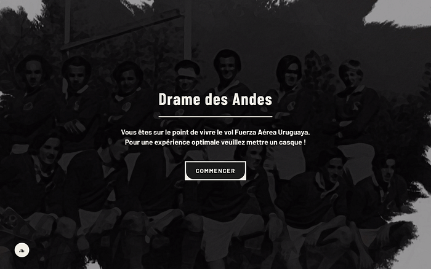Click the long-haired player right of the title

click(289, 72)
